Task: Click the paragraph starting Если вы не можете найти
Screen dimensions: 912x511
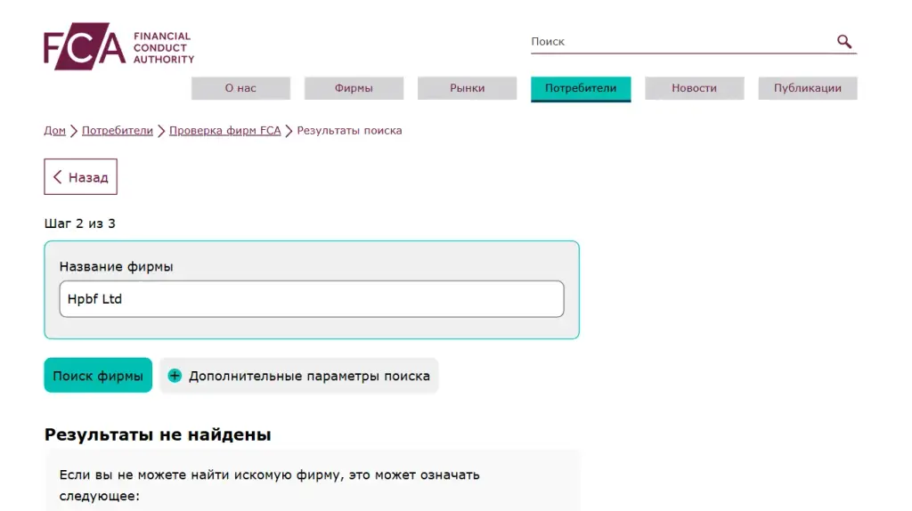Action: [x=269, y=485]
